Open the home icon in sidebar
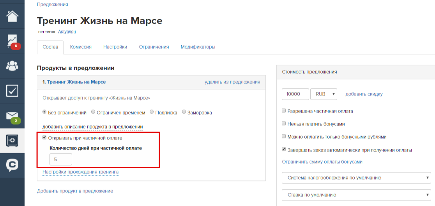 click(x=12, y=16)
